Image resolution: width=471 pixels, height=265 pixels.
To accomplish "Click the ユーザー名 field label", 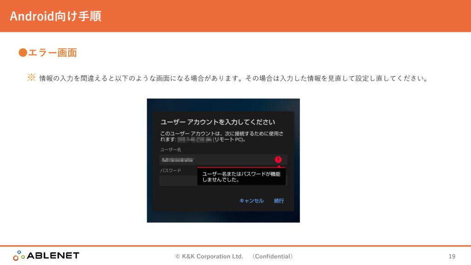I will tap(170, 150).
